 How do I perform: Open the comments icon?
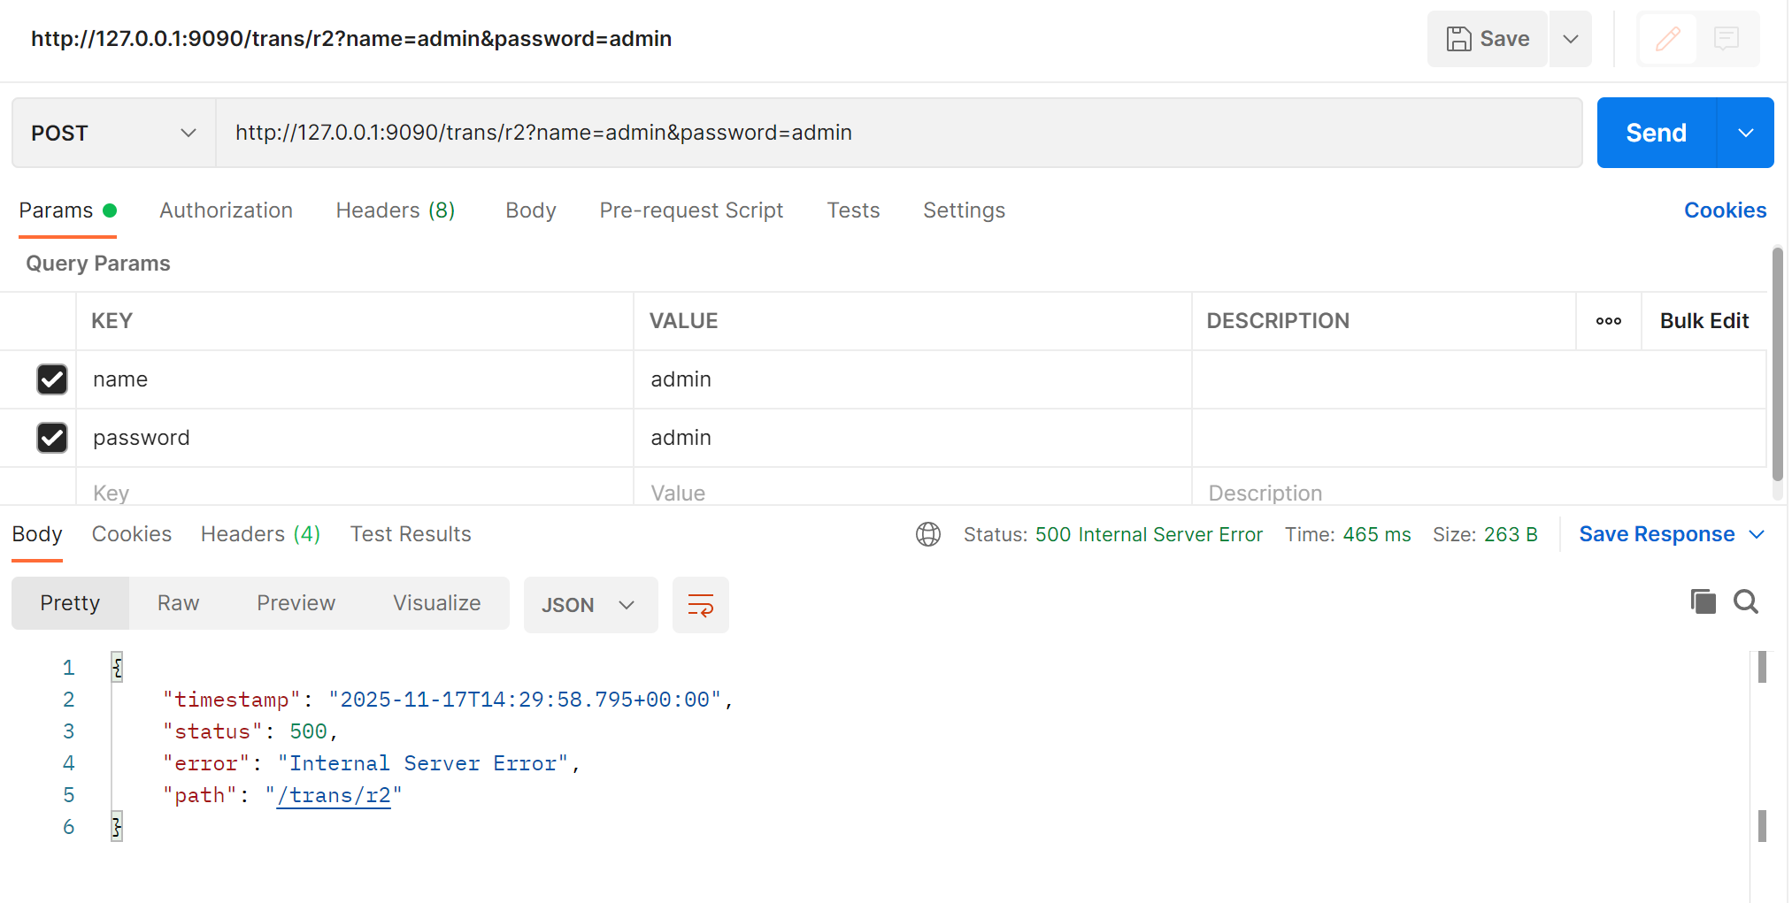[1727, 39]
